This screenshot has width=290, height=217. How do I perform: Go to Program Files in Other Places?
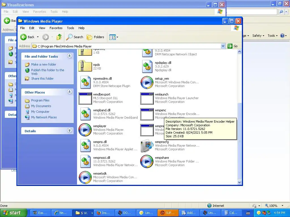point(40,100)
